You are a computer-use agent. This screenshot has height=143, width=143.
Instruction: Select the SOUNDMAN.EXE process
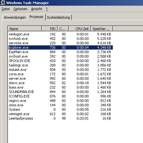tap(61, 92)
